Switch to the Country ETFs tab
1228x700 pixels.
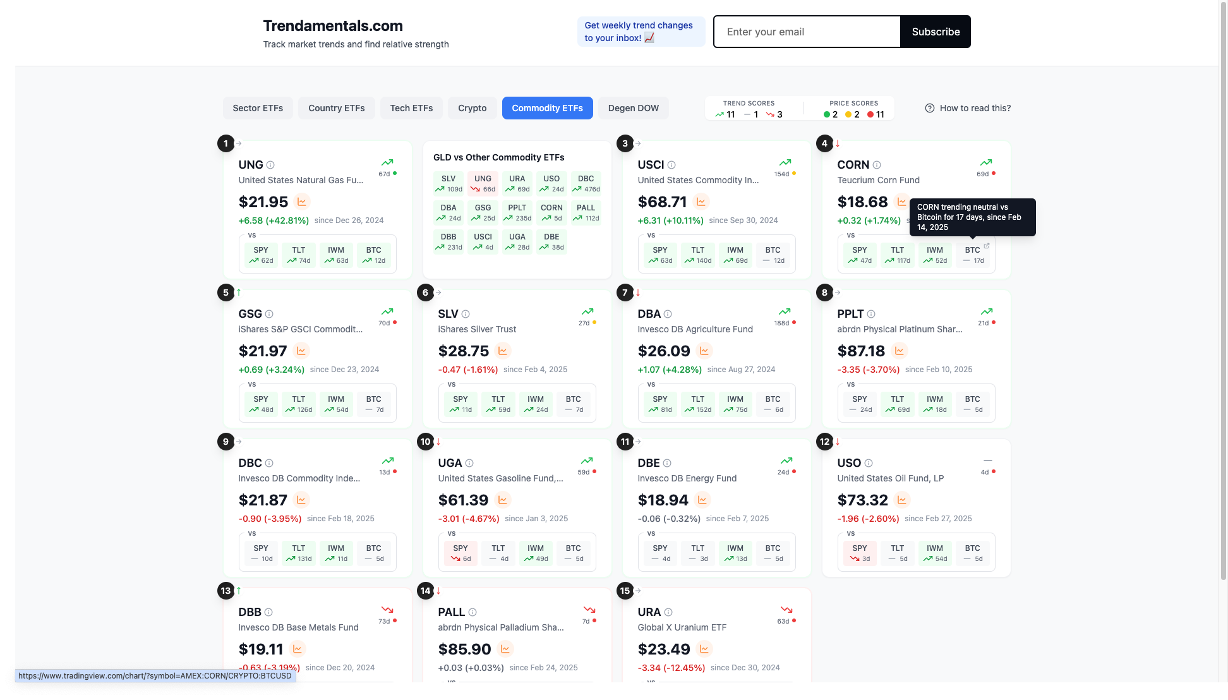[337, 108]
